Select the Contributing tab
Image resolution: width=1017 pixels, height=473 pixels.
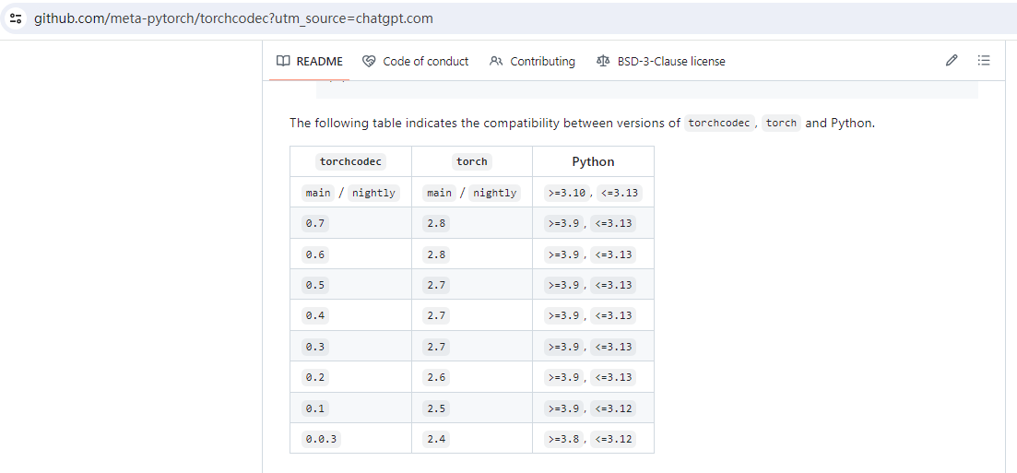542,62
